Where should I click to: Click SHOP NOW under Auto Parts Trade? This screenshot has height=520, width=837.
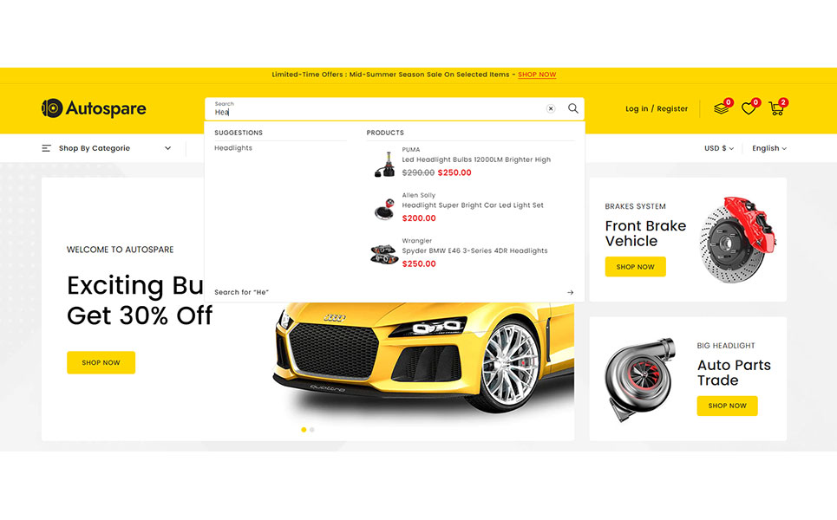tap(727, 406)
